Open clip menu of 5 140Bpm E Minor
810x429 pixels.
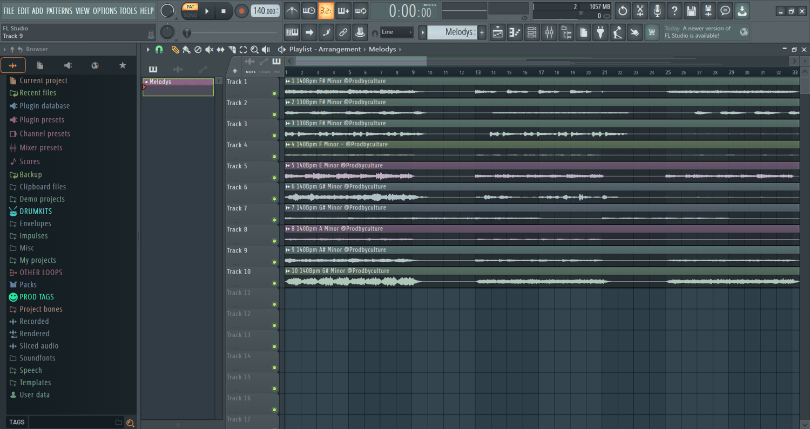click(288, 166)
